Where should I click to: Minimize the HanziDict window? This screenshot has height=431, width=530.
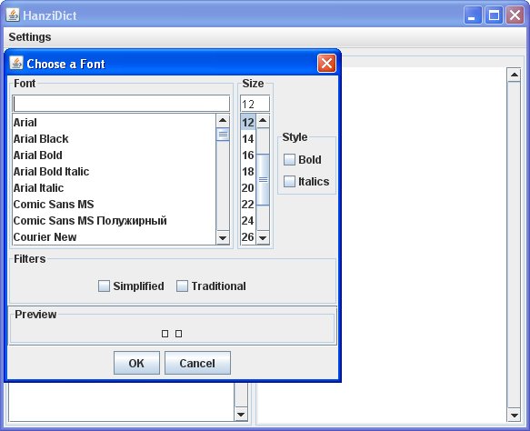click(473, 15)
